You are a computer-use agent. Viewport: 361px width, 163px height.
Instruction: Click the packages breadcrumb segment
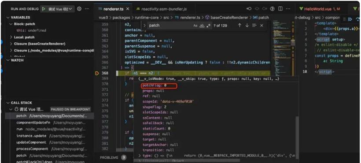[121, 18]
